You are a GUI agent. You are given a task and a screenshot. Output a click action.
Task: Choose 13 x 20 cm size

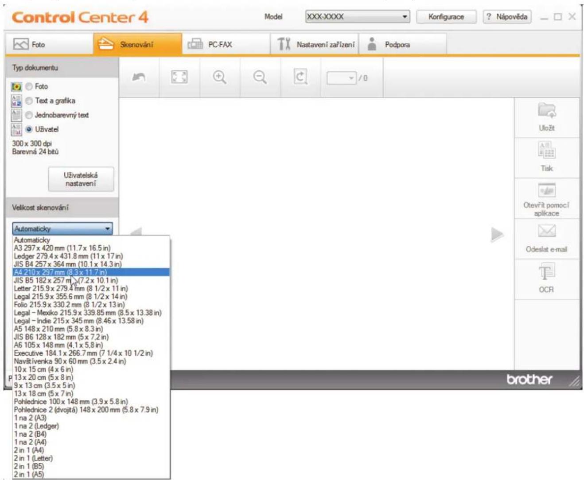91,377
